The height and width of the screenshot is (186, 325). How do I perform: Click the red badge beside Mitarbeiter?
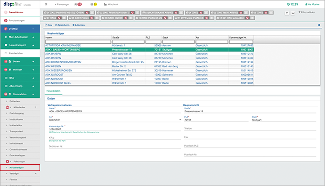point(7,107)
